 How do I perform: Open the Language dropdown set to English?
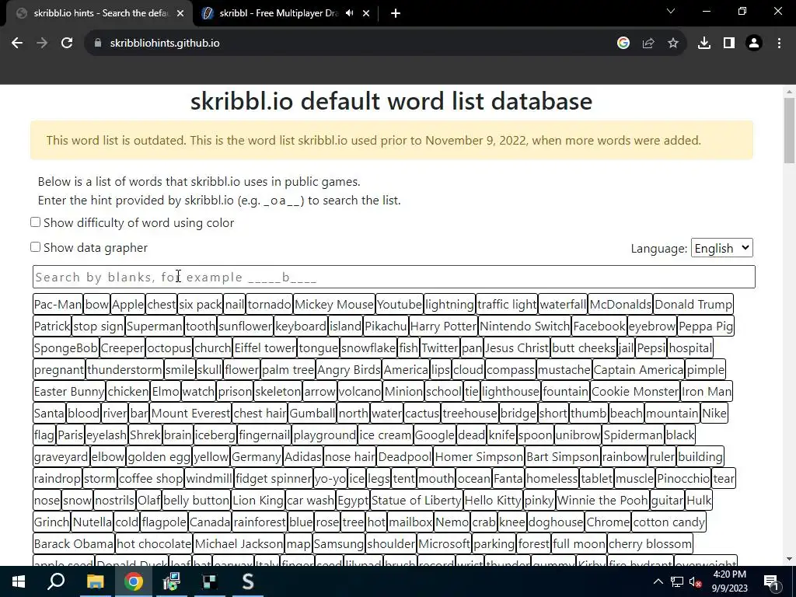tap(721, 248)
